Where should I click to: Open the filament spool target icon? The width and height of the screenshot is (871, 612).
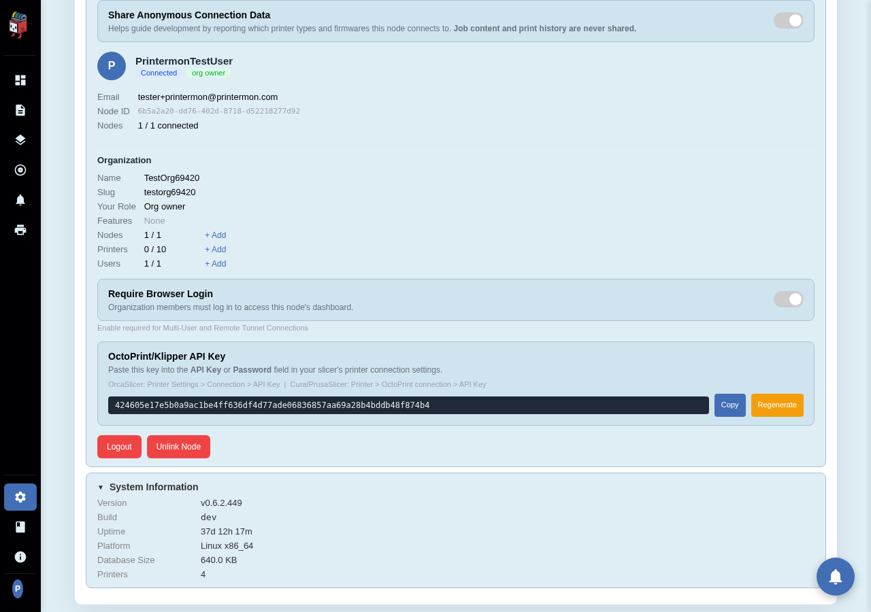[20, 170]
